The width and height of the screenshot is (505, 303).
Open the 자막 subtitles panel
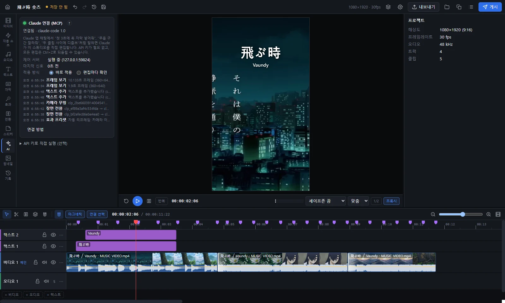point(8,86)
